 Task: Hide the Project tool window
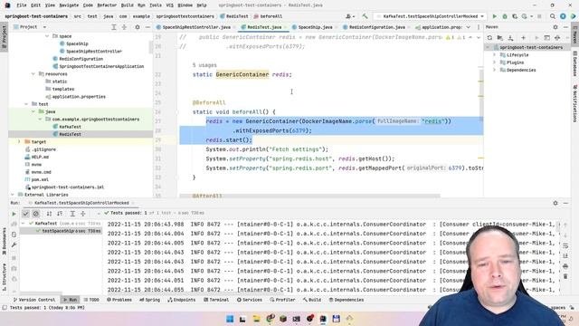(147, 27)
